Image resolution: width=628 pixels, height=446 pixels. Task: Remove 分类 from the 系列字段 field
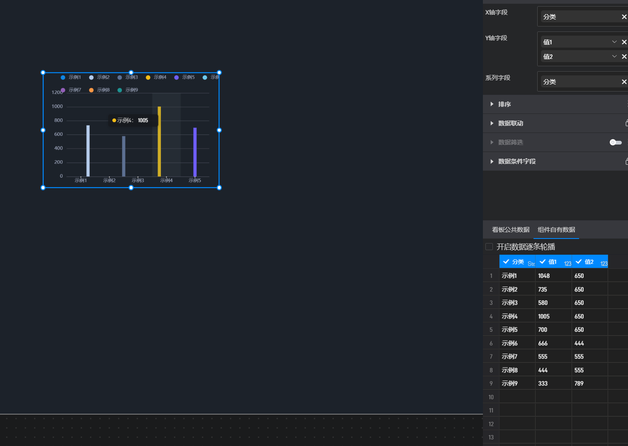624,82
